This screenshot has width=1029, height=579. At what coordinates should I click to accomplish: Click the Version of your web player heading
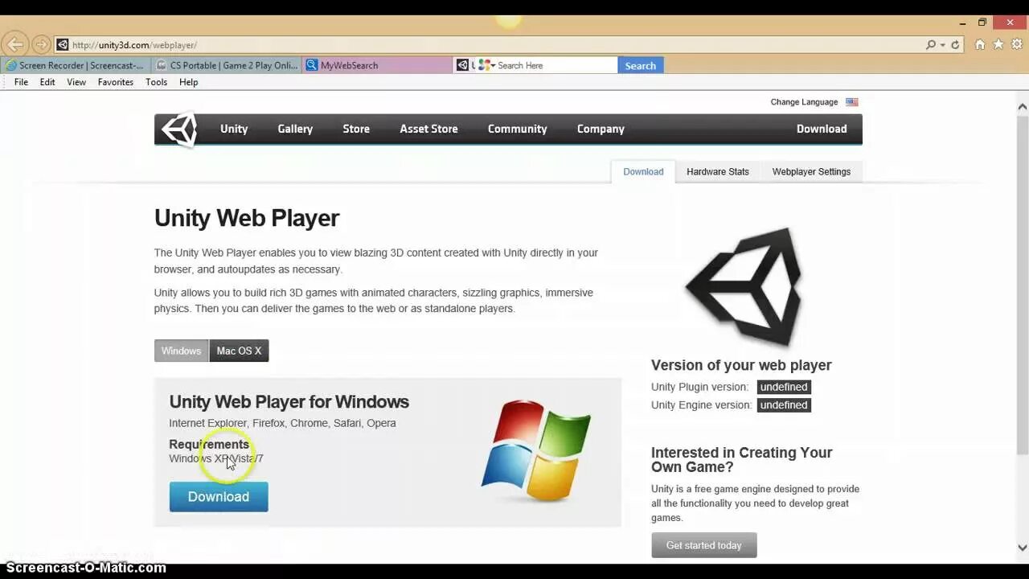[741, 365]
